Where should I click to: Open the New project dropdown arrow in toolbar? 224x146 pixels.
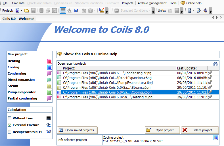(x=21, y=10)
